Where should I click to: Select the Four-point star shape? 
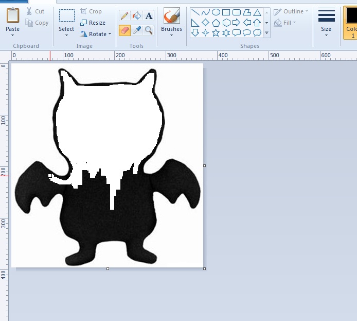coord(205,33)
